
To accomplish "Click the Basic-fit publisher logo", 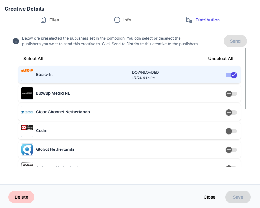I will pos(27,75).
